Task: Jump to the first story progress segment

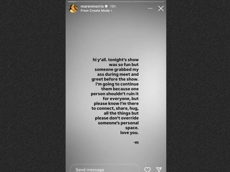Action: click(84, 2)
